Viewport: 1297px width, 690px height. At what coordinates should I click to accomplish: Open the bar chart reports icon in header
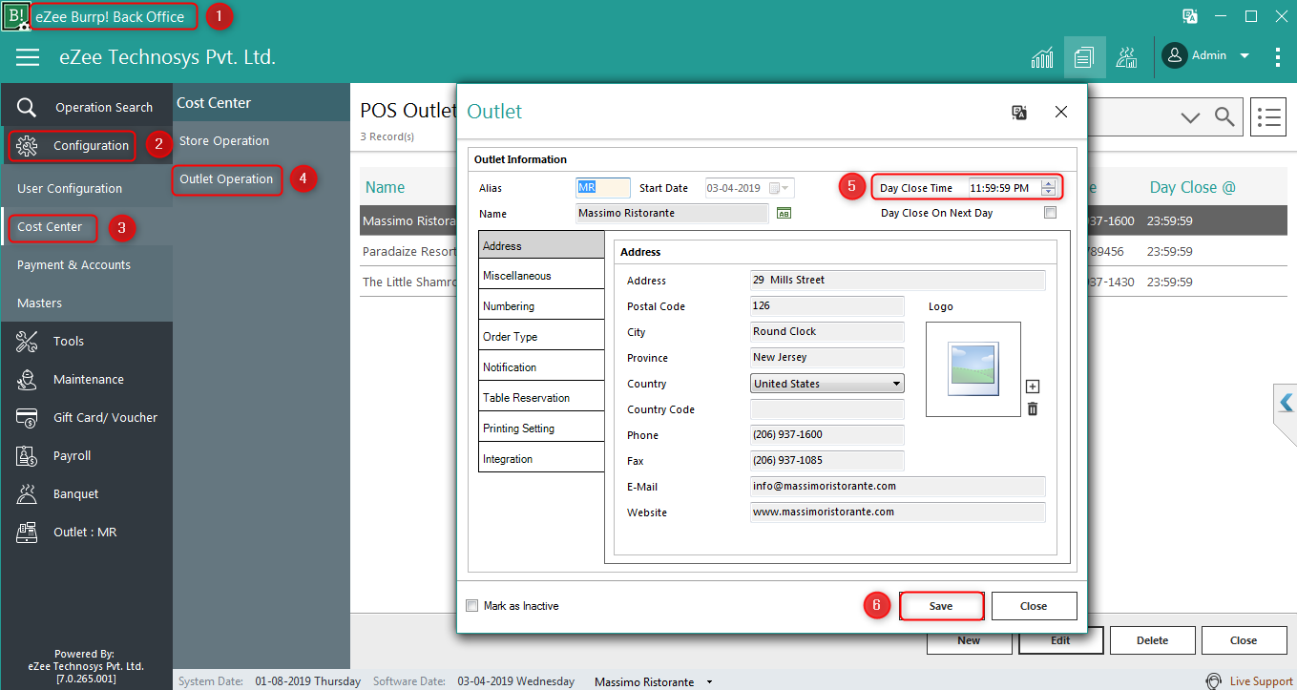point(1042,57)
